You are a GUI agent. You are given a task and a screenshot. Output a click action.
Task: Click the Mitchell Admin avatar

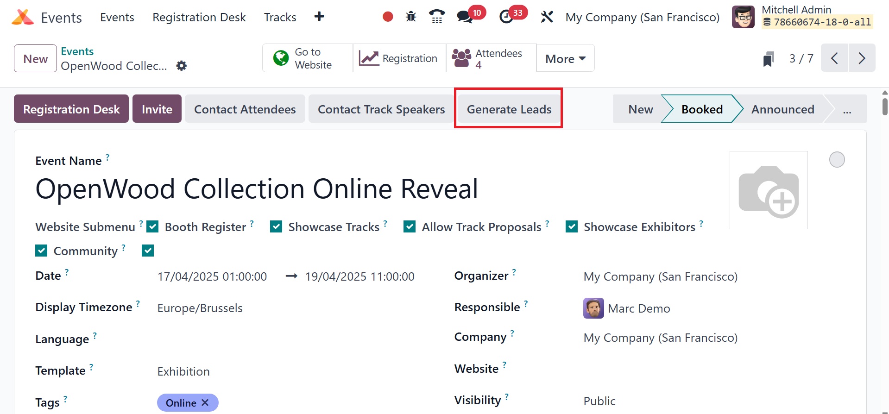click(x=743, y=17)
